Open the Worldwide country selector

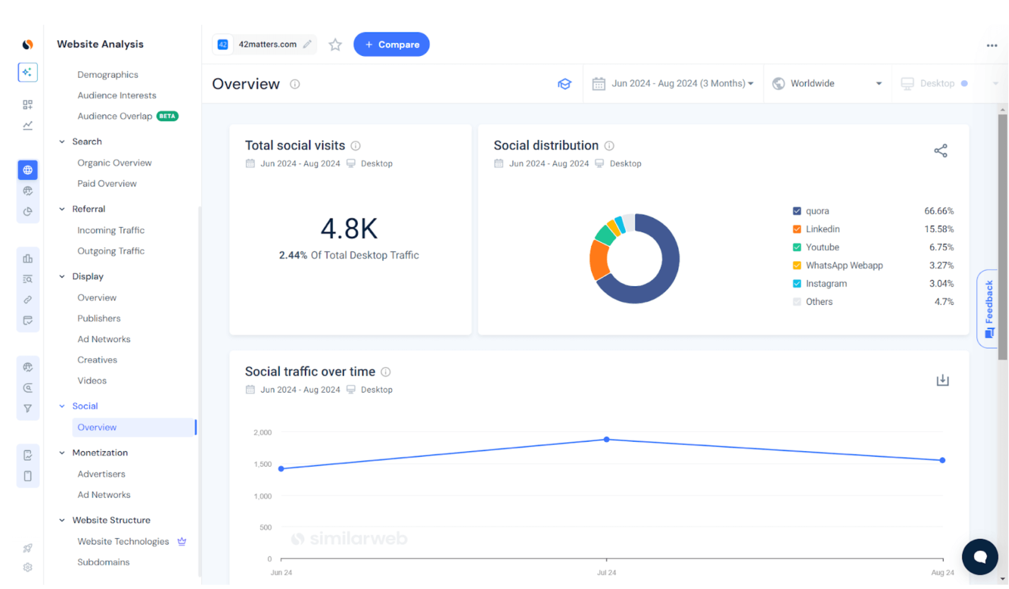point(826,83)
